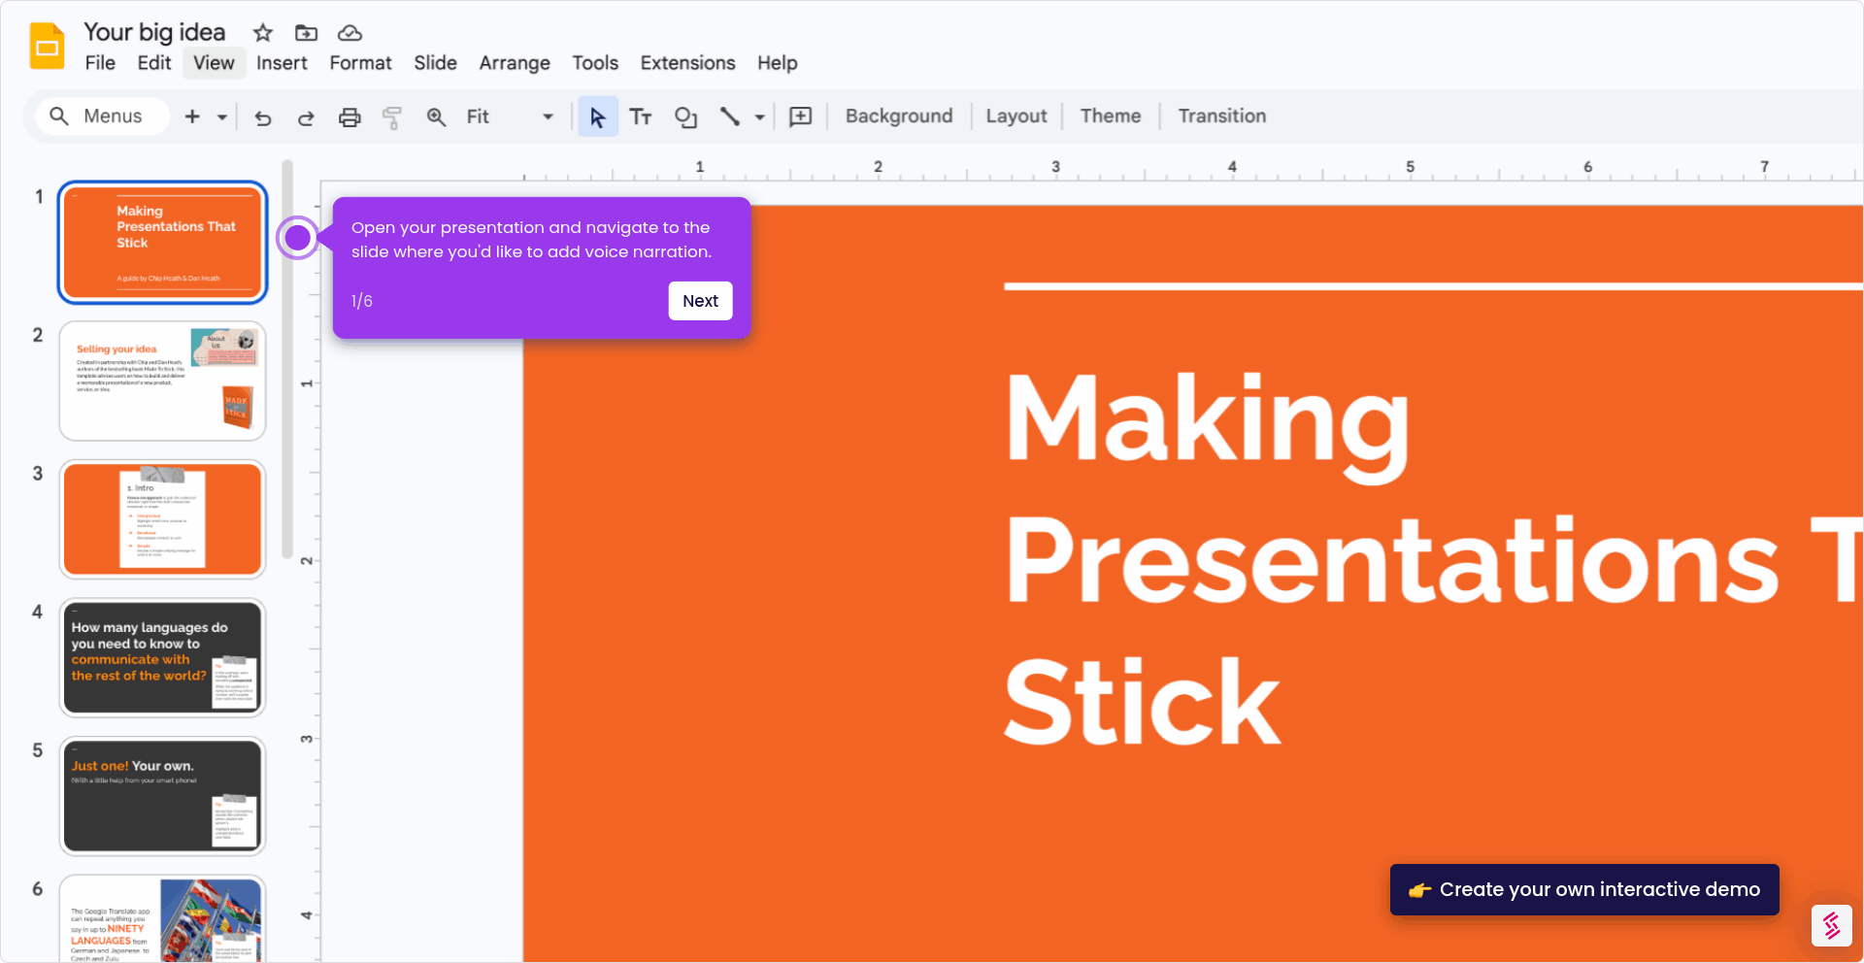Select the paint format tool
1864x963 pixels.
pyautogui.click(x=392, y=117)
